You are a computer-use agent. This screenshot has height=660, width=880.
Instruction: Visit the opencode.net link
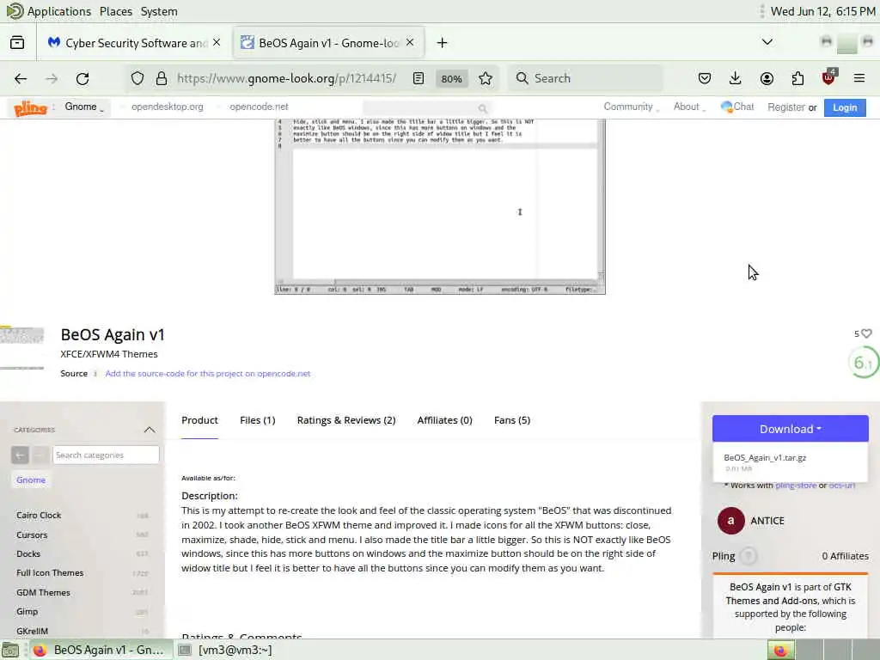259,107
